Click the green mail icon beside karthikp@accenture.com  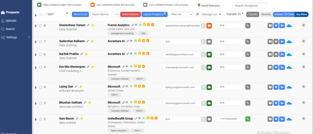pos(209,54)
